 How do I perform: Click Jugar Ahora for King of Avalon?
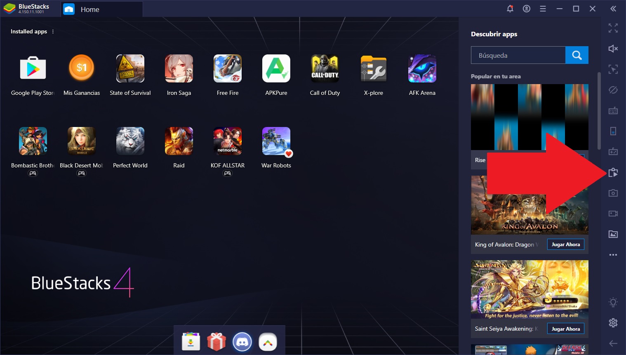565,245
